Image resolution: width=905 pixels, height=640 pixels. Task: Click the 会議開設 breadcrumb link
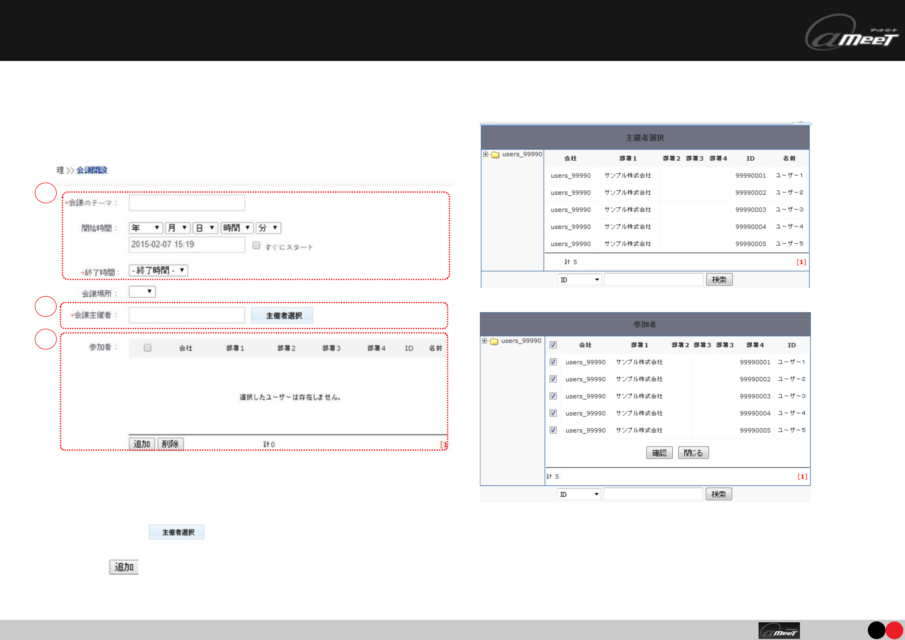click(91, 170)
